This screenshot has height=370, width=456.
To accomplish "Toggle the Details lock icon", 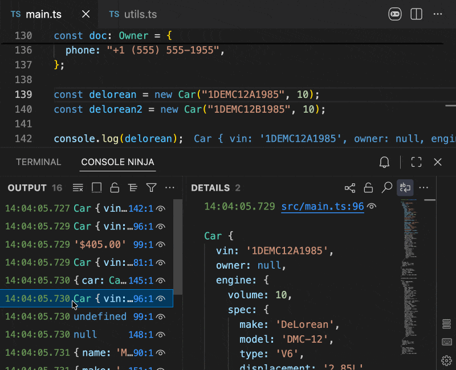I will [368, 188].
